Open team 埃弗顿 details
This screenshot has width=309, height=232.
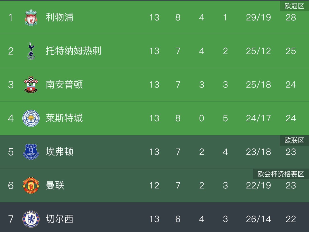(60, 152)
